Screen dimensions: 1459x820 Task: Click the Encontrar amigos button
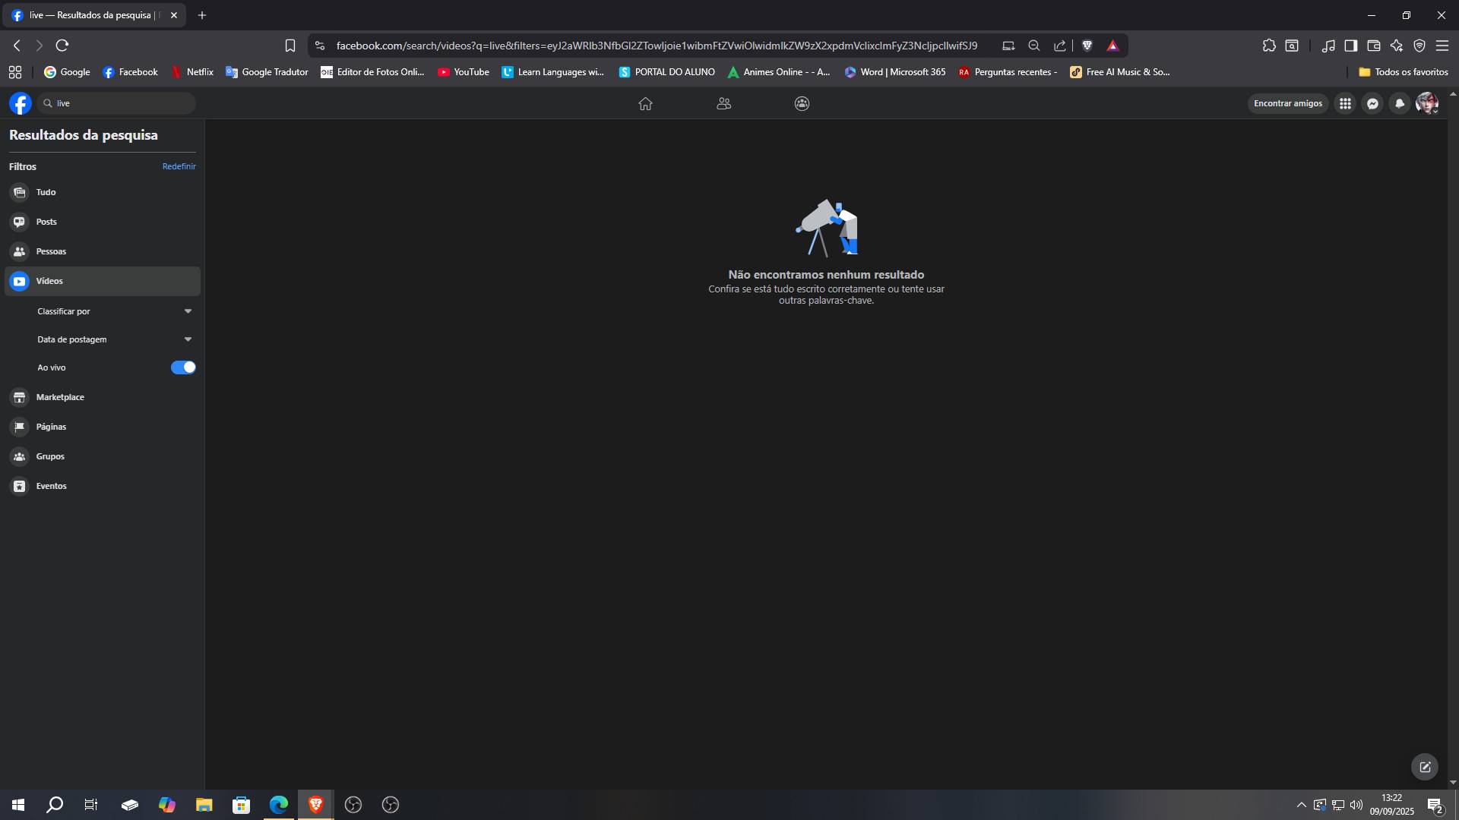(x=1287, y=103)
